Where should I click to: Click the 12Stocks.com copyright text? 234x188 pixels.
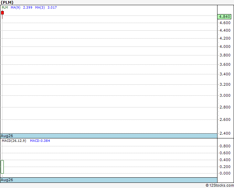tap(220, 186)
